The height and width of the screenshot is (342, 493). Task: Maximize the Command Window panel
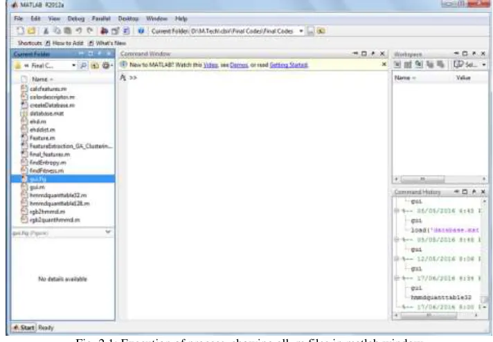pyautogui.click(x=364, y=53)
